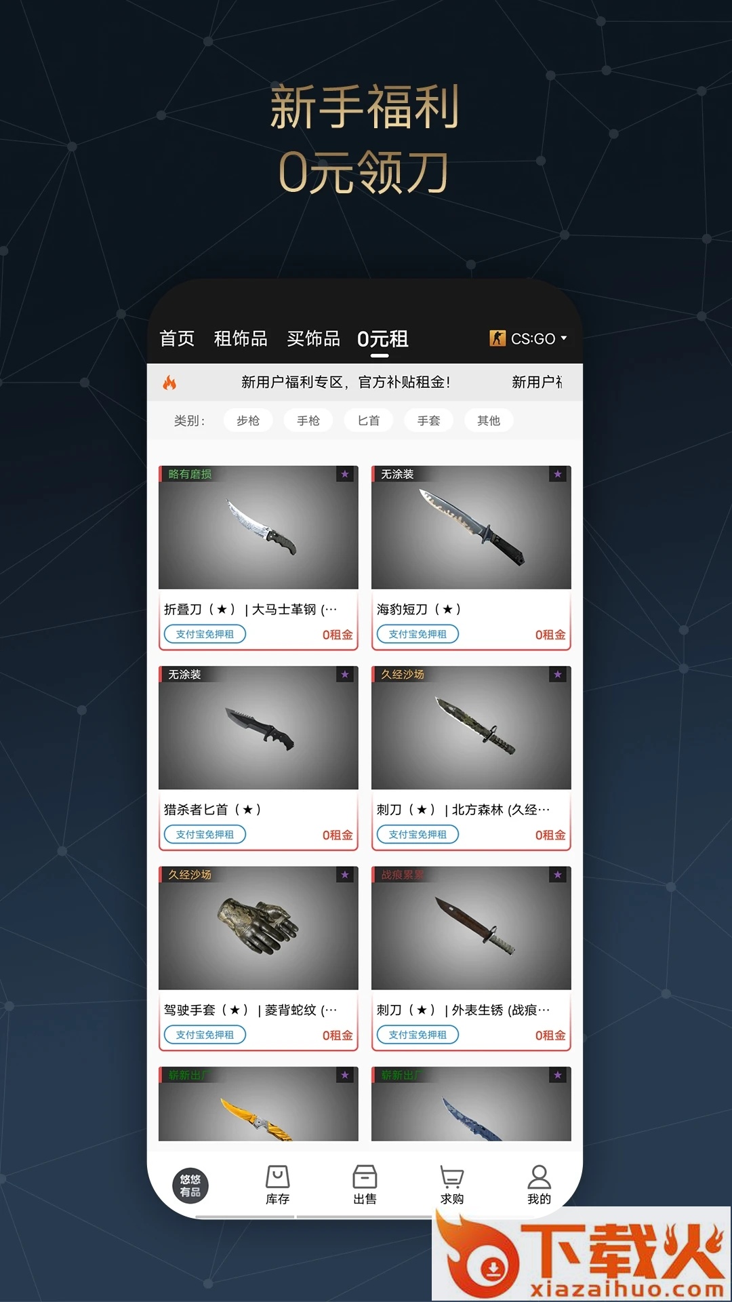Select the 其他 category chip
Image resolution: width=732 pixels, height=1302 pixels.
tap(489, 420)
